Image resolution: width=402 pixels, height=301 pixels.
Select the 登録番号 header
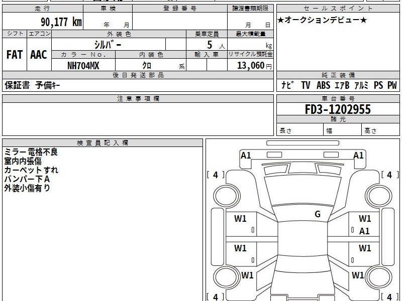tap(180, 9)
